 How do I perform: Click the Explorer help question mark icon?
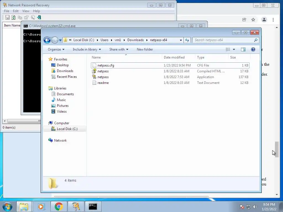click(x=253, y=49)
